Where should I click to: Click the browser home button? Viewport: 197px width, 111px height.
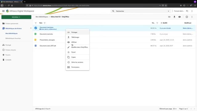(12, 6)
